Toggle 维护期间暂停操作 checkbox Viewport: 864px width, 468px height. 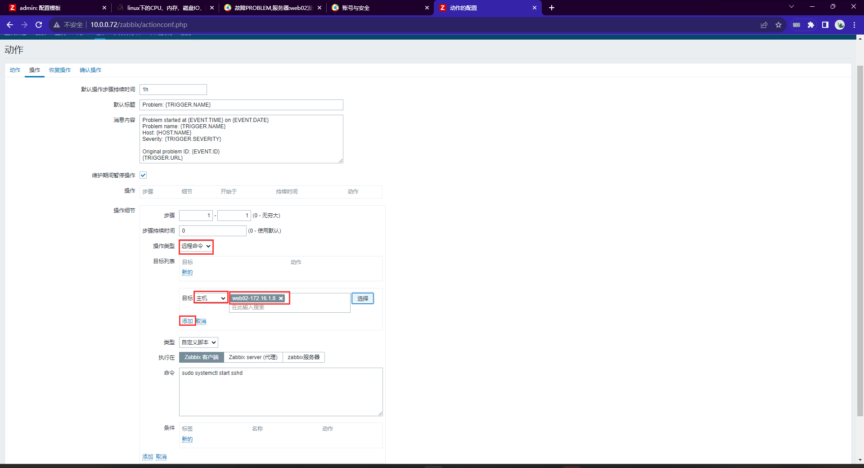click(143, 175)
